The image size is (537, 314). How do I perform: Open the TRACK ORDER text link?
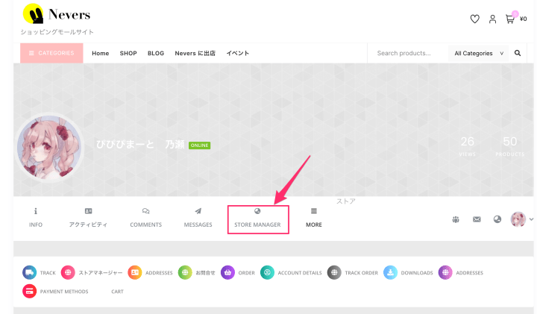[x=361, y=273]
